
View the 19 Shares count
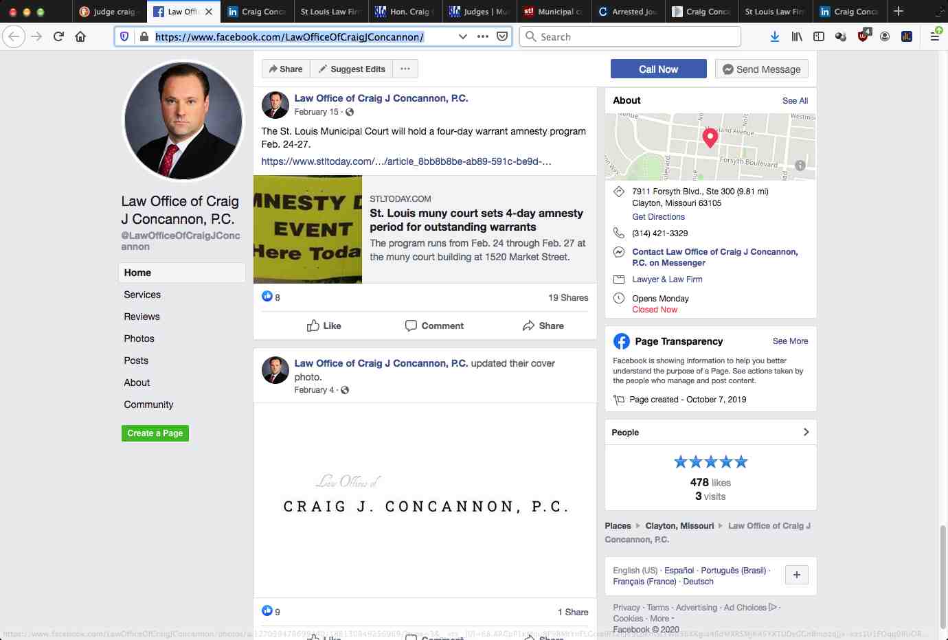[x=568, y=297]
